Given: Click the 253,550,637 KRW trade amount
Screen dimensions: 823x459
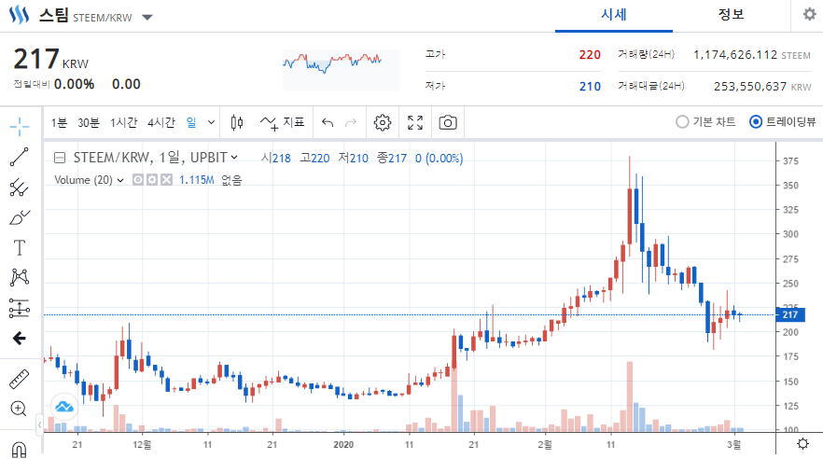Looking at the screenshot, I should pyautogui.click(x=762, y=87).
